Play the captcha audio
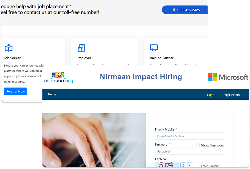The image size is (250, 169). (190, 165)
